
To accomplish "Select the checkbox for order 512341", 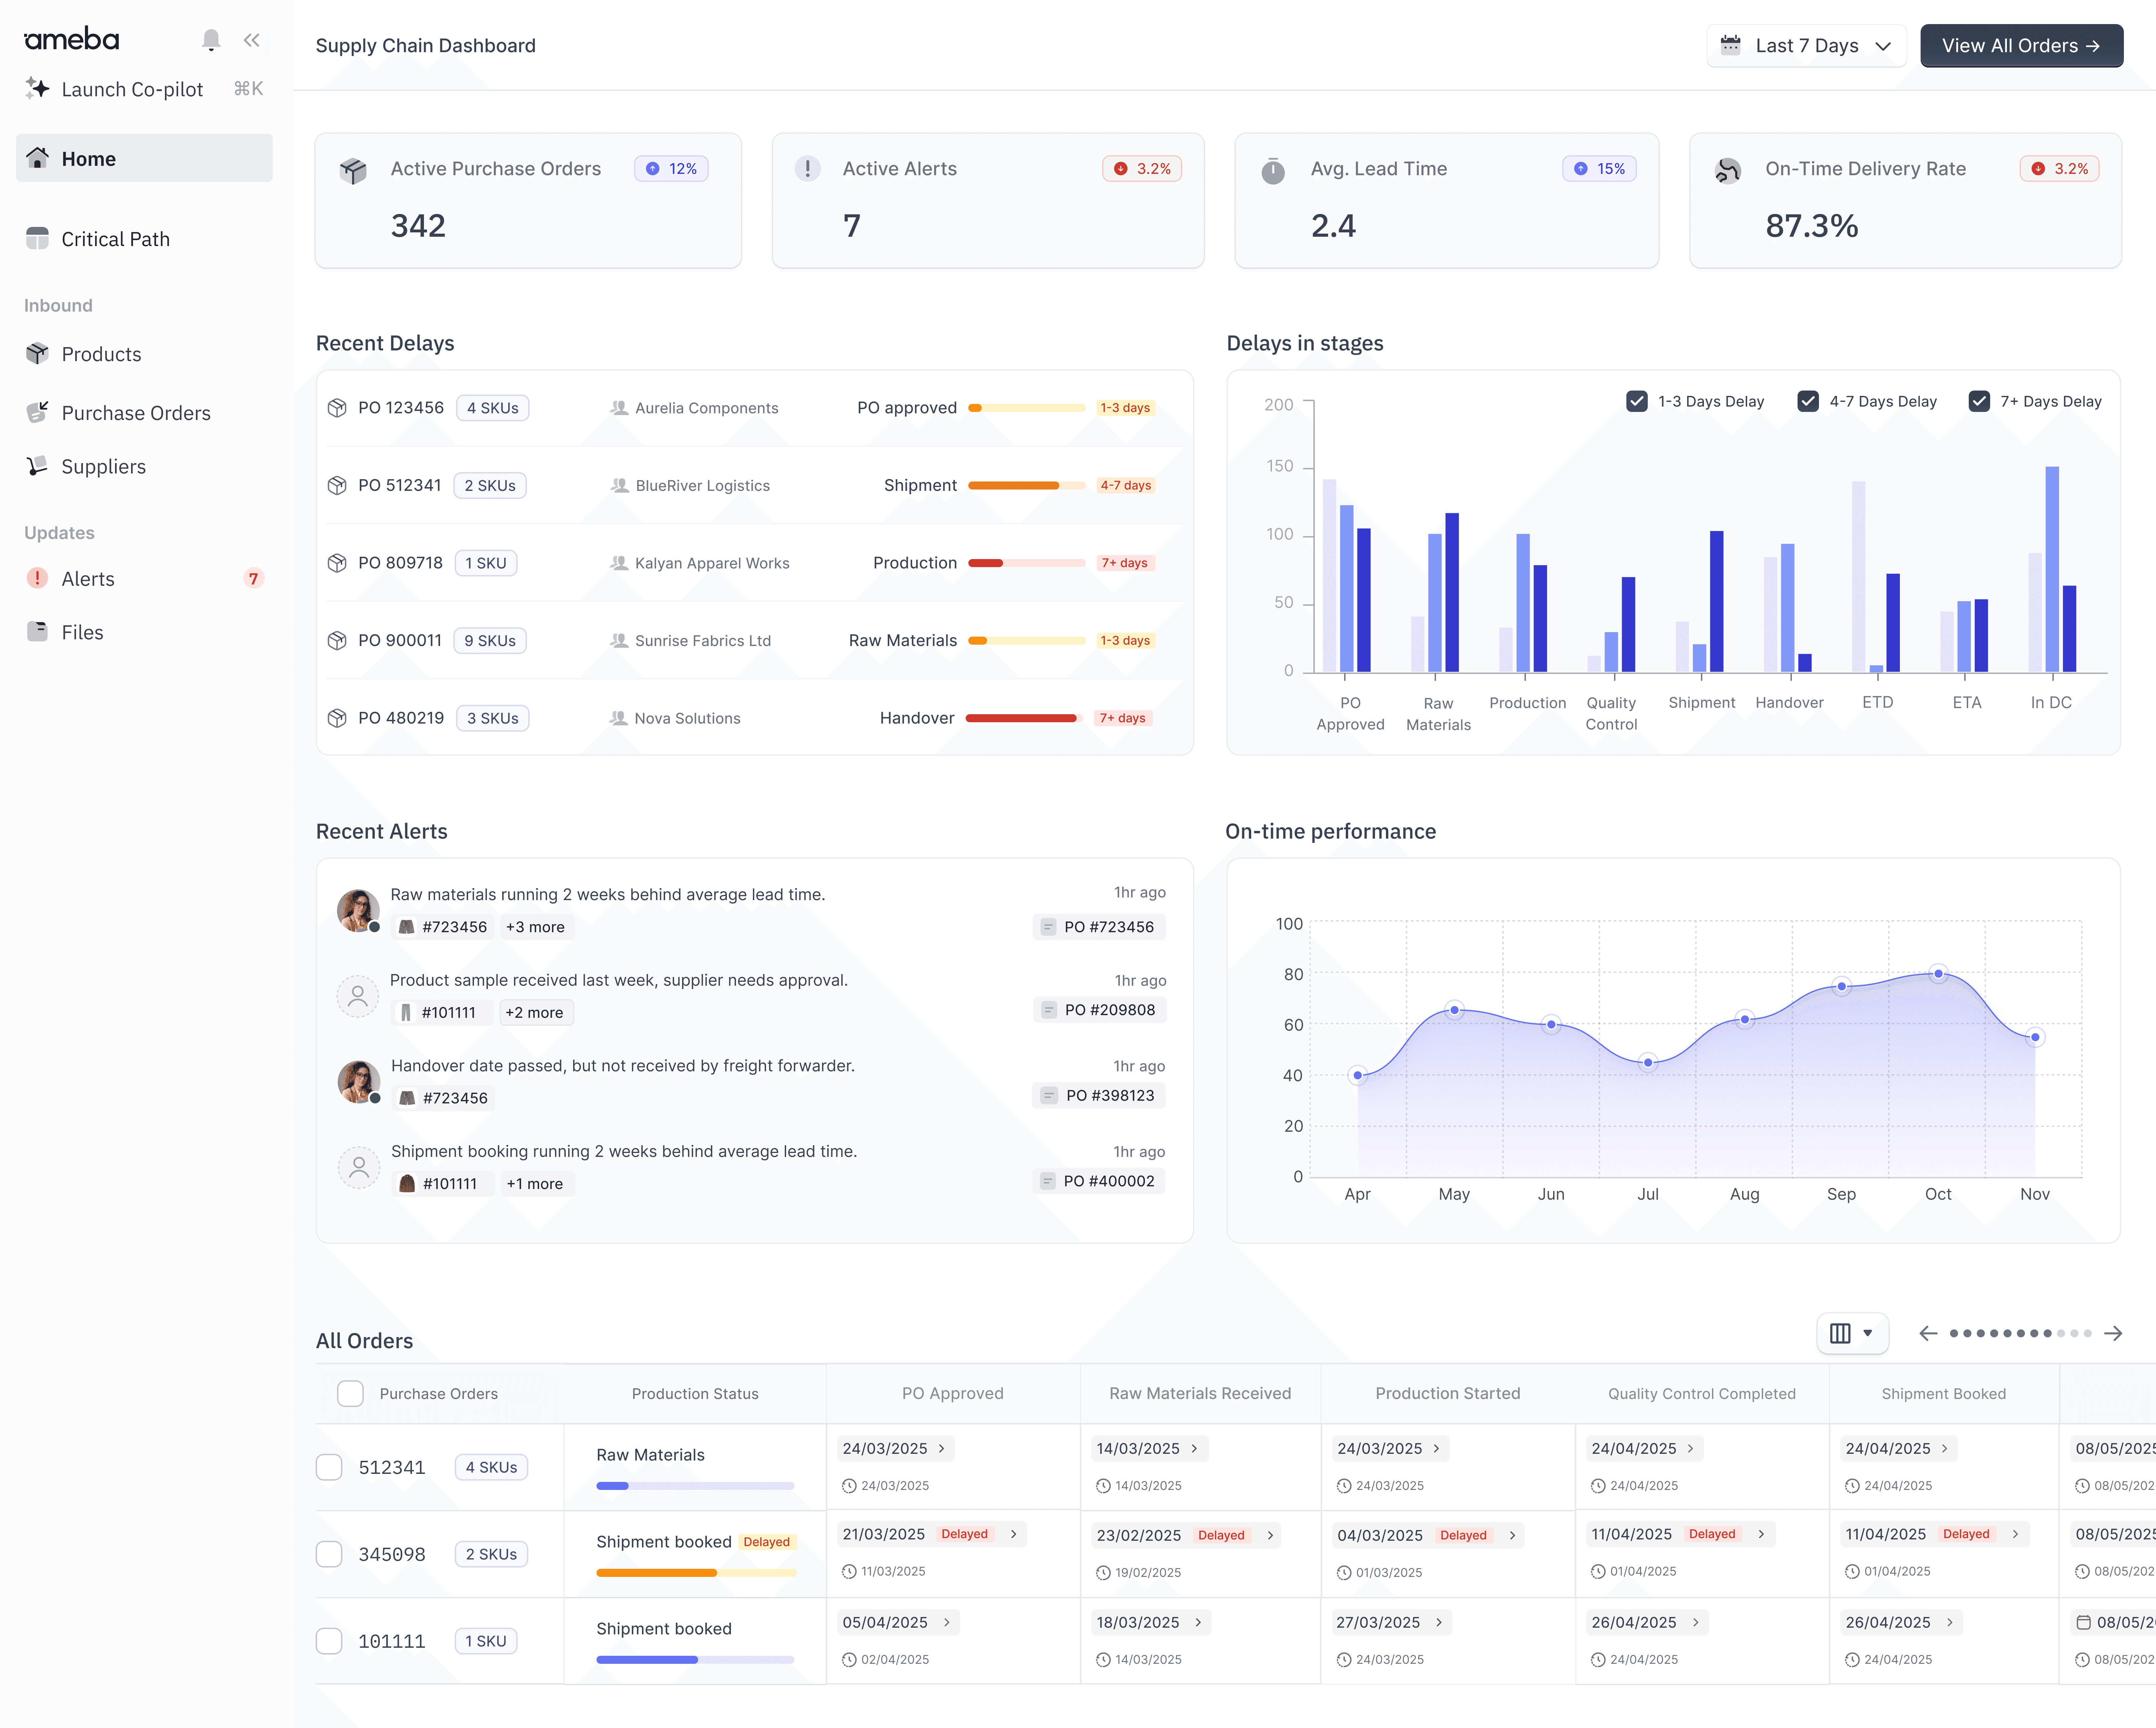I will point(329,1467).
